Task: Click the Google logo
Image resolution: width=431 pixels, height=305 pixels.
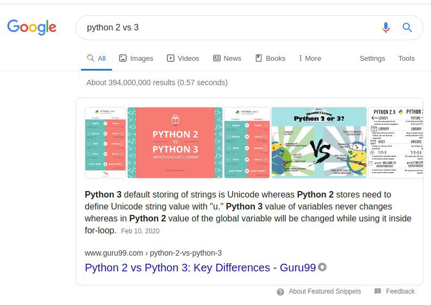Action: point(32,27)
